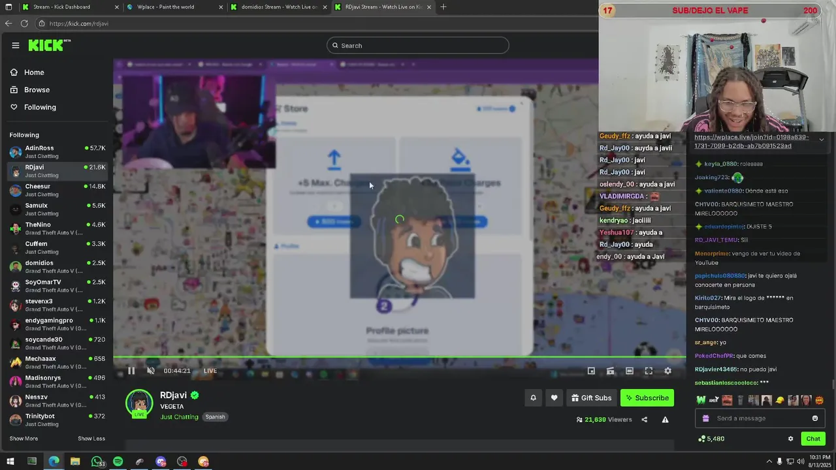836x470 pixels.
Task: Click the green Subscribe button
Action: 647,398
